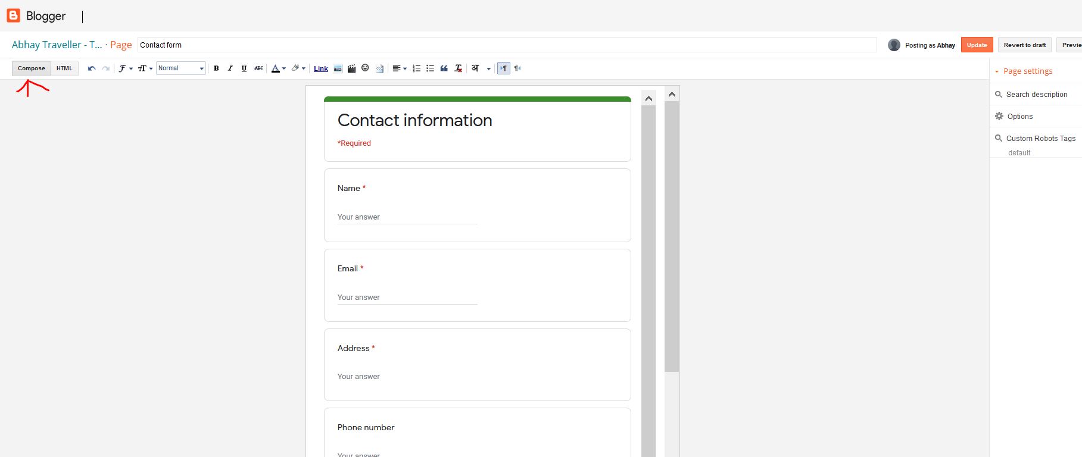
Task: Toggle bold formatting in toolbar
Action: coord(216,68)
